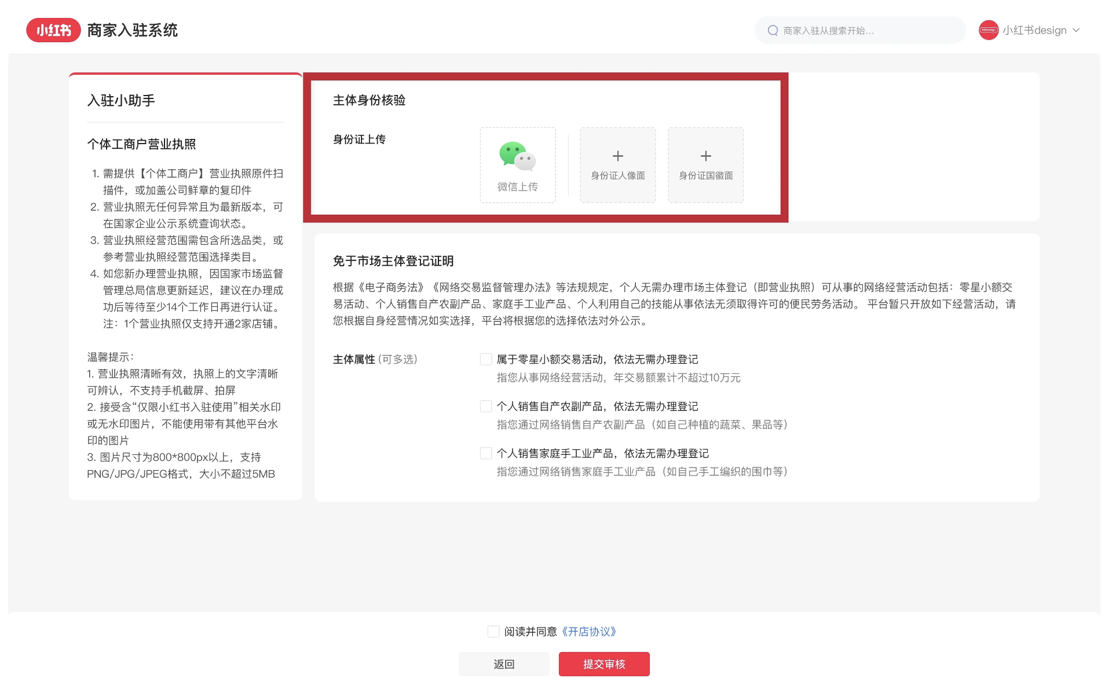Click the 商家入驻系统 title

(x=132, y=30)
